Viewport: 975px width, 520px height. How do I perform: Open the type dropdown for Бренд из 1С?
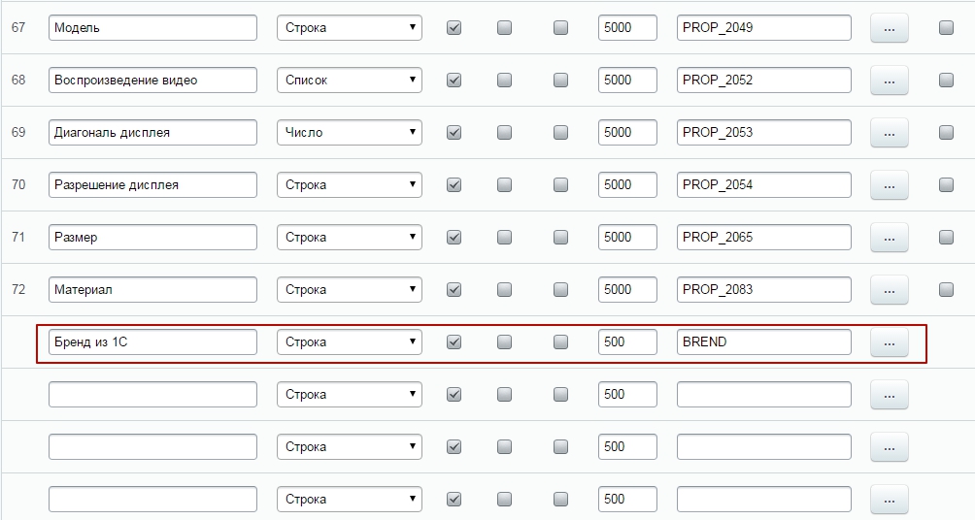[350, 342]
